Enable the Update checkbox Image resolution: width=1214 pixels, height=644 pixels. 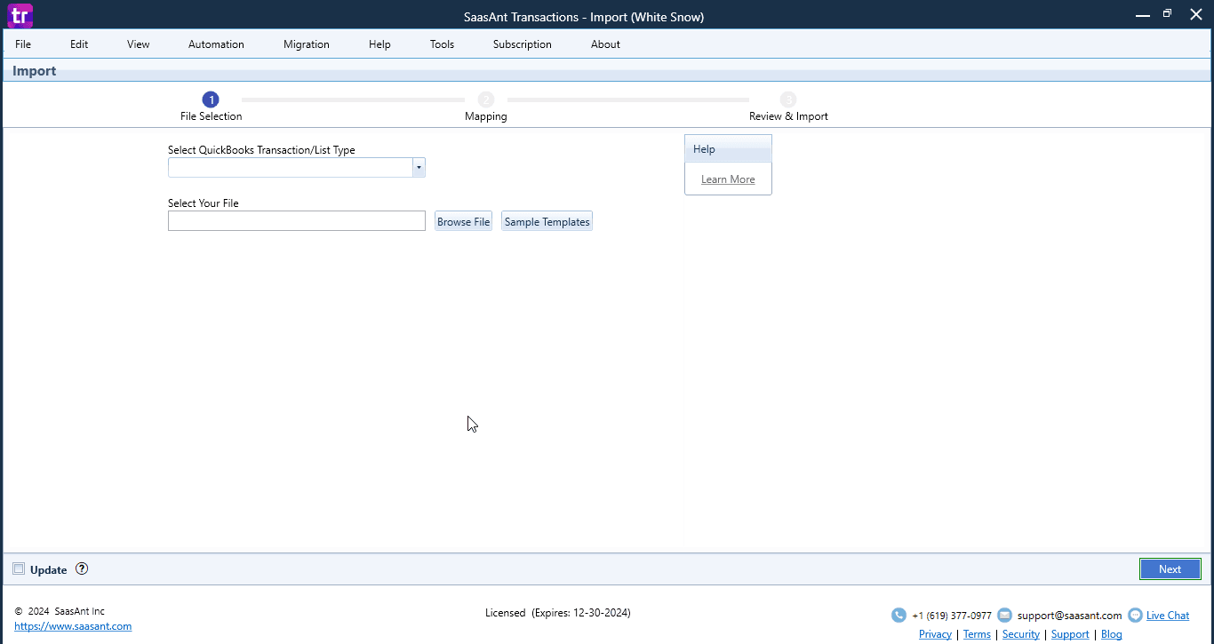point(19,568)
